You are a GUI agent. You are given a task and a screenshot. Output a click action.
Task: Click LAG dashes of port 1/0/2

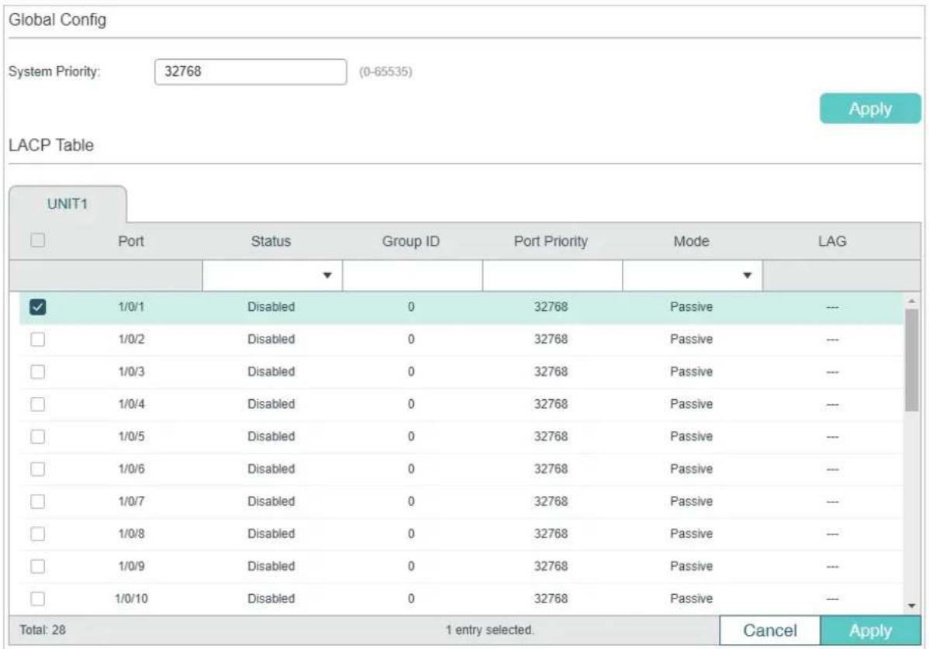click(832, 340)
